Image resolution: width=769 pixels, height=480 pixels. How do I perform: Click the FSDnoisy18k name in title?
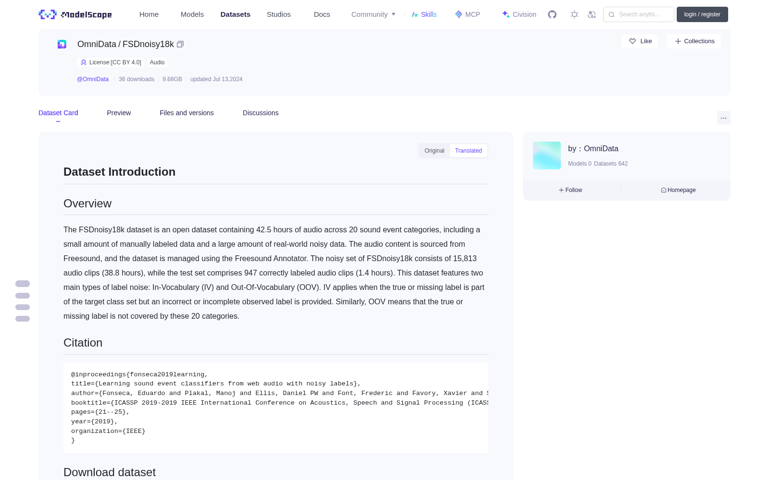pyautogui.click(x=148, y=44)
